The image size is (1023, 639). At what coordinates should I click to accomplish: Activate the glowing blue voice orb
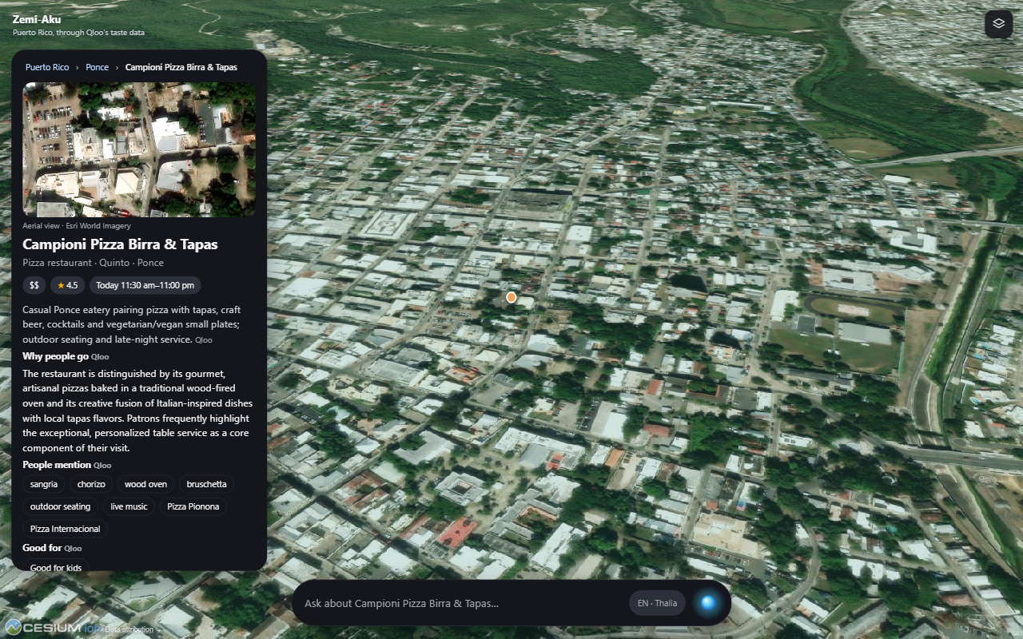point(707,603)
